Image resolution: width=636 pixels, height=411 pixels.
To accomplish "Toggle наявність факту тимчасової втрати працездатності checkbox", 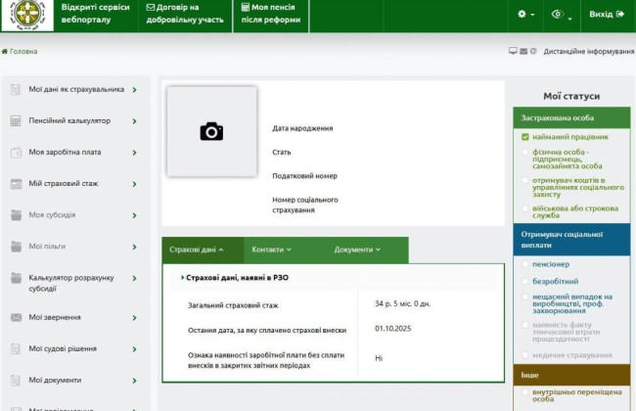I will pyautogui.click(x=525, y=325).
